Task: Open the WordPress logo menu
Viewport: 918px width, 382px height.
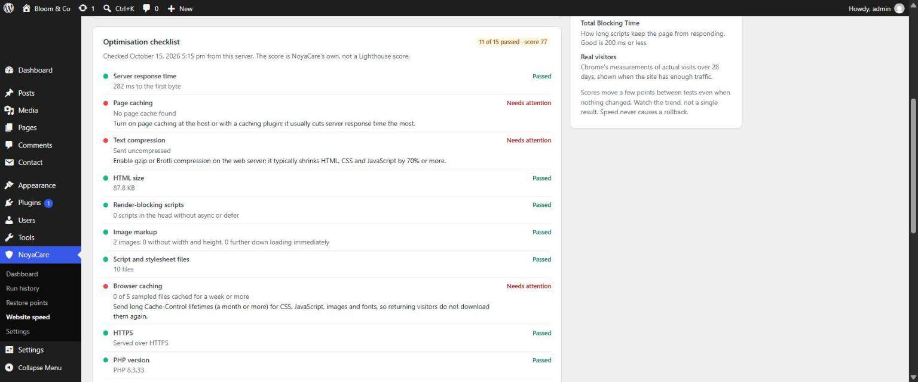Action: click(8, 8)
